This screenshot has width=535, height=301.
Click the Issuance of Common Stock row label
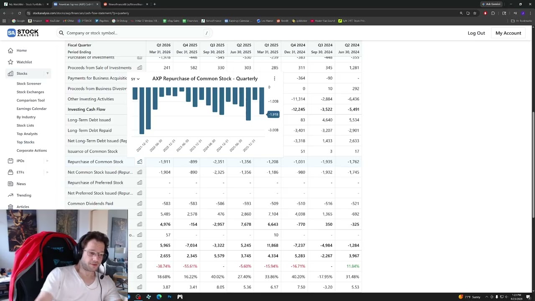tap(93, 151)
